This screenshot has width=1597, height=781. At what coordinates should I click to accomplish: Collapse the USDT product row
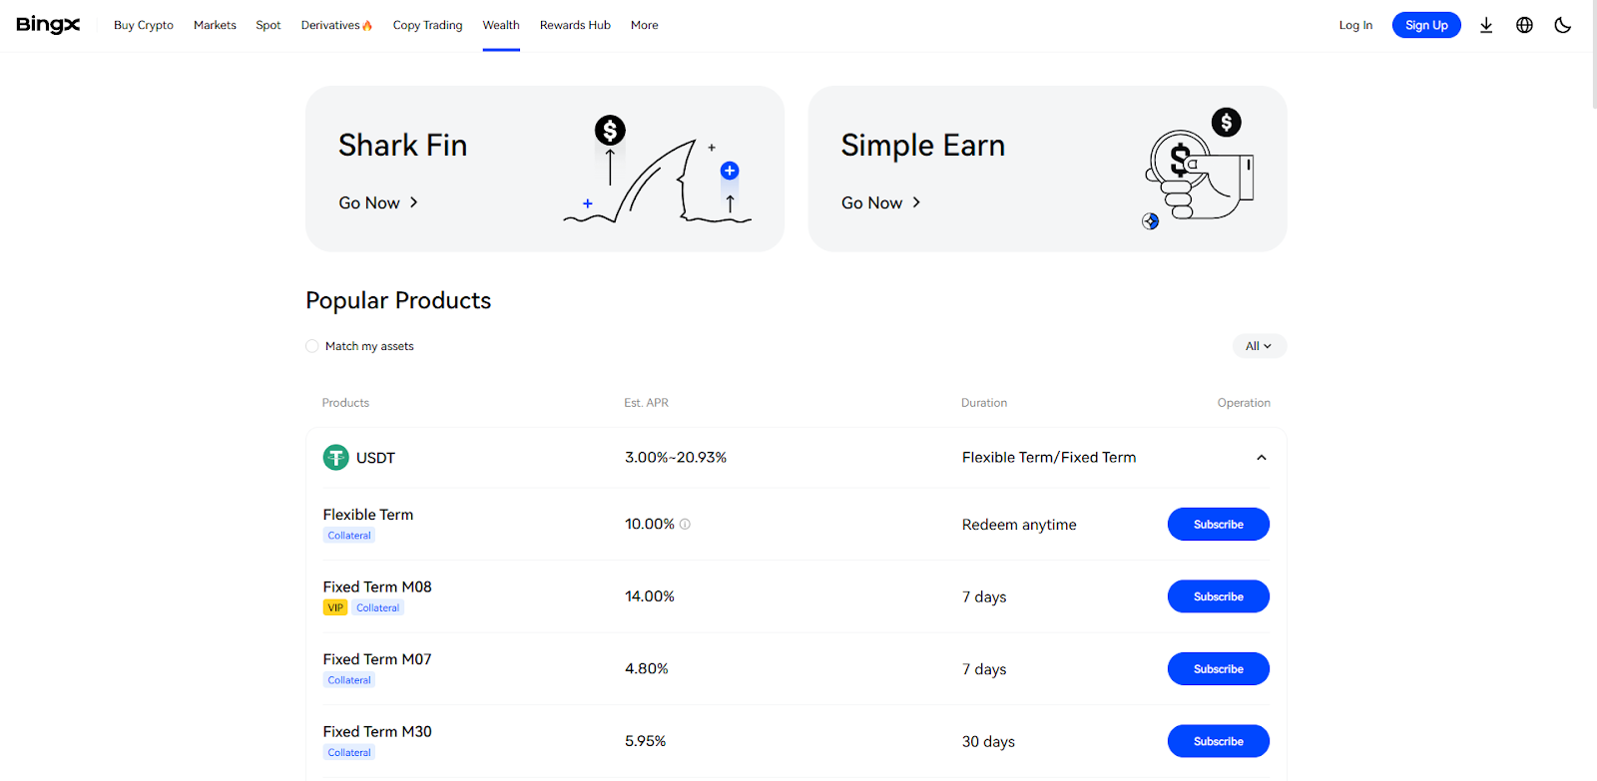pyautogui.click(x=1262, y=458)
